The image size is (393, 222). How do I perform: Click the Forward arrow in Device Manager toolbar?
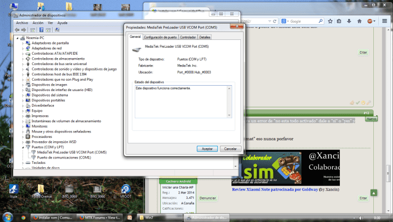(24, 30)
